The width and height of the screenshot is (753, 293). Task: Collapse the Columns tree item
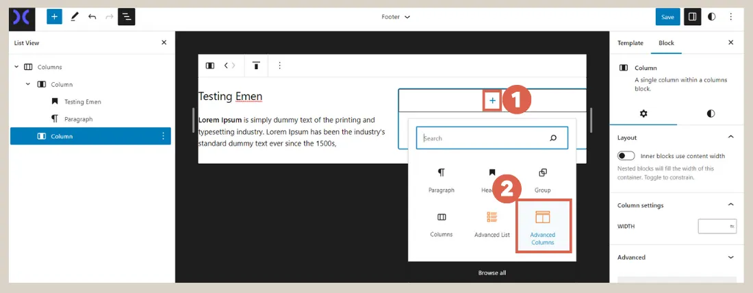pyautogui.click(x=17, y=67)
